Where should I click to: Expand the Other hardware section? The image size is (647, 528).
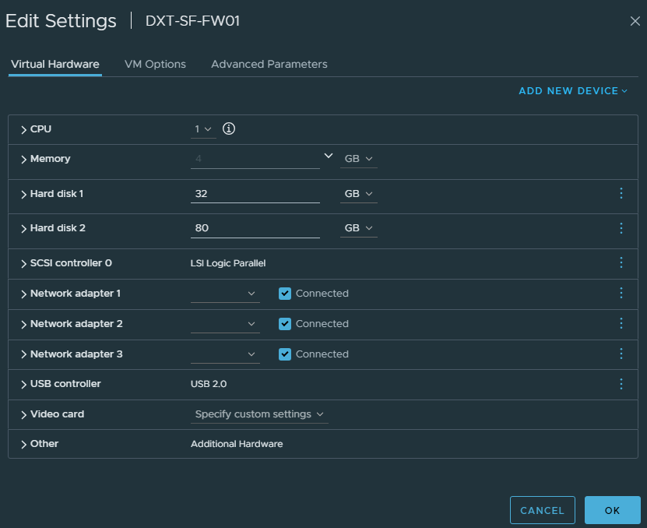[x=24, y=444]
